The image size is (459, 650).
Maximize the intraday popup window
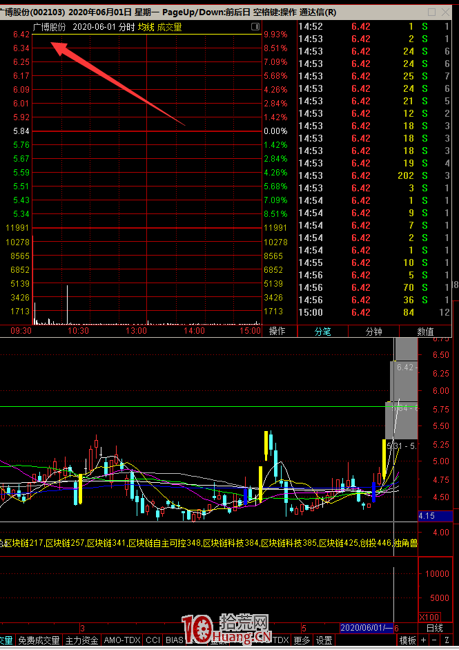click(431, 12)
